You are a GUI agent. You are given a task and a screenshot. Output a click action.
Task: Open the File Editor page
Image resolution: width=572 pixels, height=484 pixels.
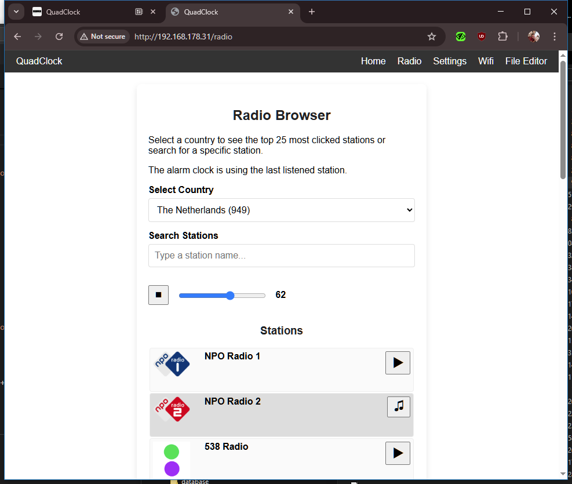point(526,61)
